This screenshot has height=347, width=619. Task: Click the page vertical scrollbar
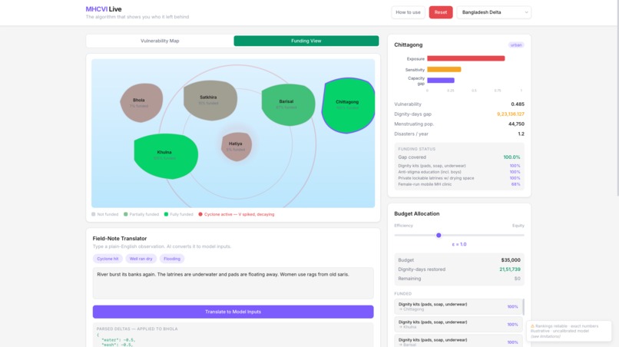coord(617,98)
